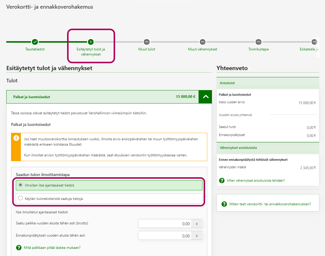Click the Muut tulot step circle icon
Image resolution: width=325 pixels, height=256 pixels.
pos(146,42)
